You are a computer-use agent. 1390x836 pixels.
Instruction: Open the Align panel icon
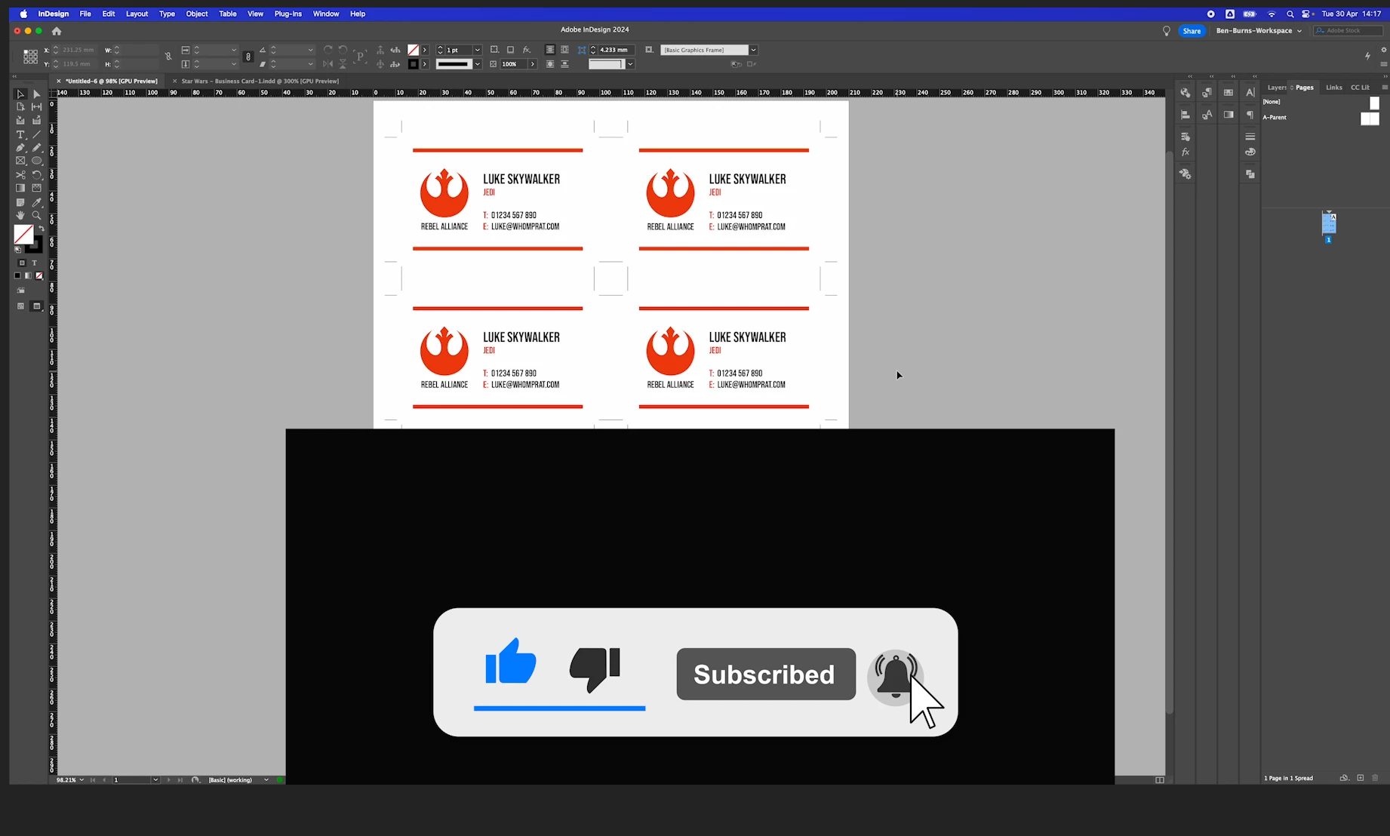coord(1185,115)
